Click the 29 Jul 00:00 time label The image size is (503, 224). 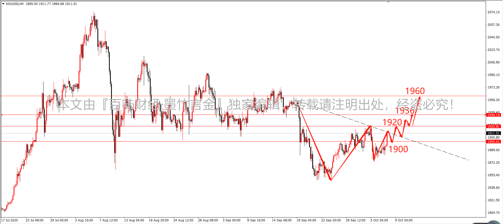coord(59,220)
